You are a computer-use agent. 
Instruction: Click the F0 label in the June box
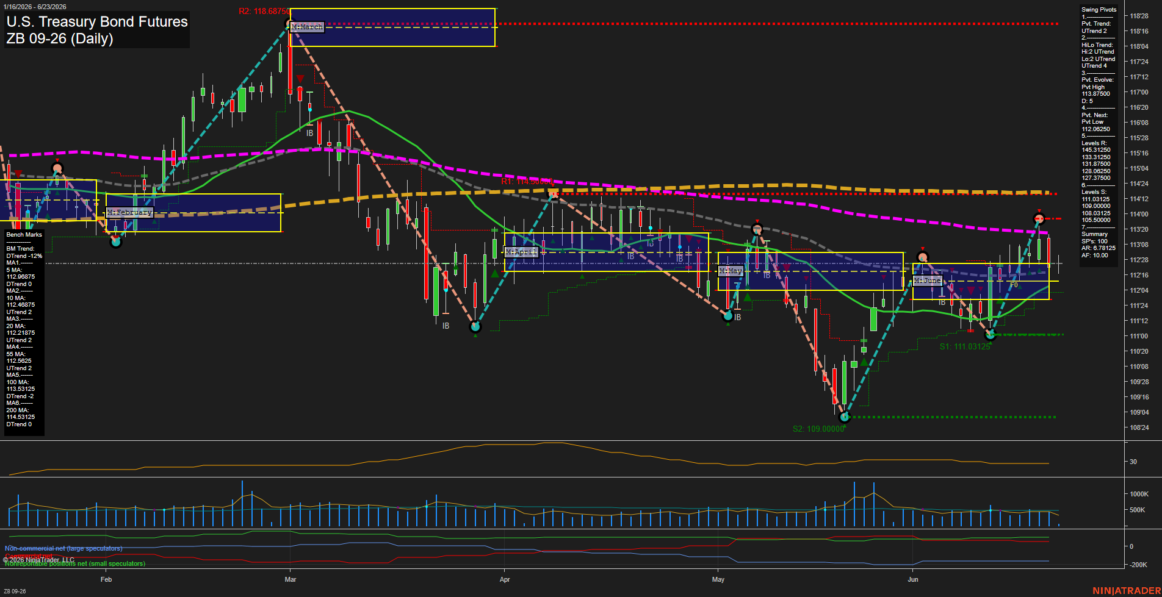tap(1014, 285)
